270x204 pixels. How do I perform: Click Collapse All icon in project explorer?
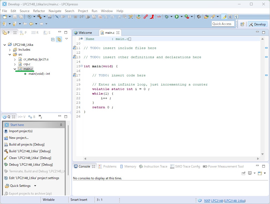point(53,39)
